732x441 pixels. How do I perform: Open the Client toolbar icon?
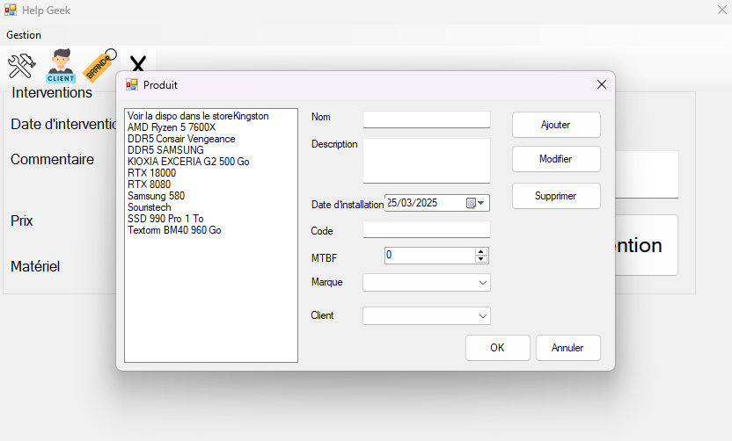pos(61,66)
